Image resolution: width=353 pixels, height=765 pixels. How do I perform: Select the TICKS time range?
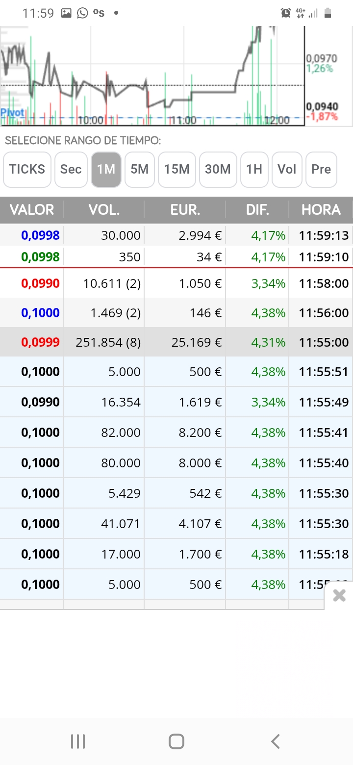27,169
